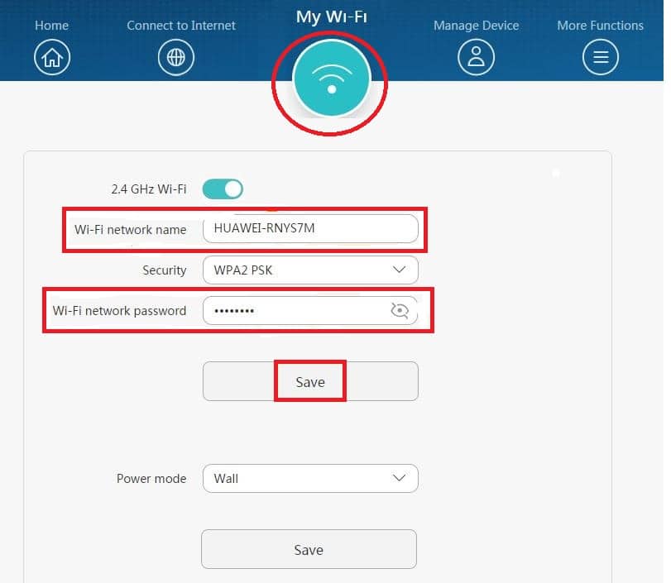Click the Manage Device label
This screenshot has width=671, height=583.
click(477, 26)
